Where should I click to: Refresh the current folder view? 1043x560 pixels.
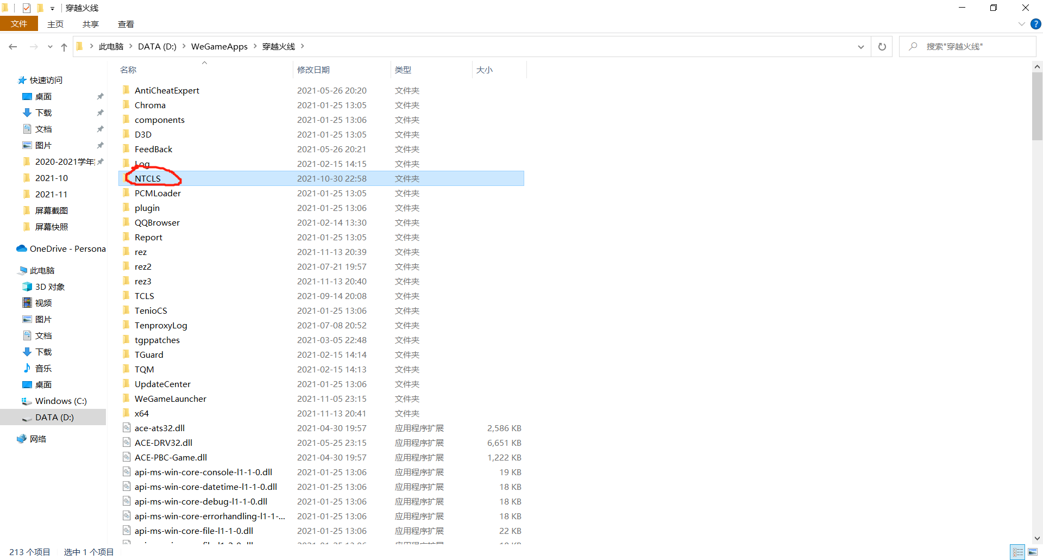[882, 47]
